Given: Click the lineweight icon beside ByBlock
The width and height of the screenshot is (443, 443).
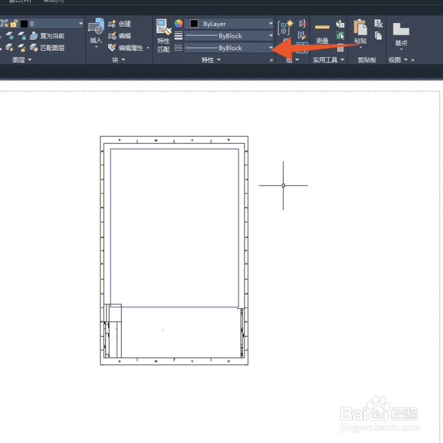Looking at the screenshot, I should [x=178, y=36].
